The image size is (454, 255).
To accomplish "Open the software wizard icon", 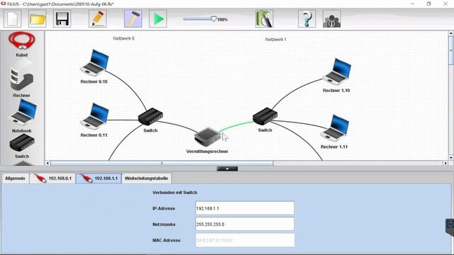I will point(264,19).
